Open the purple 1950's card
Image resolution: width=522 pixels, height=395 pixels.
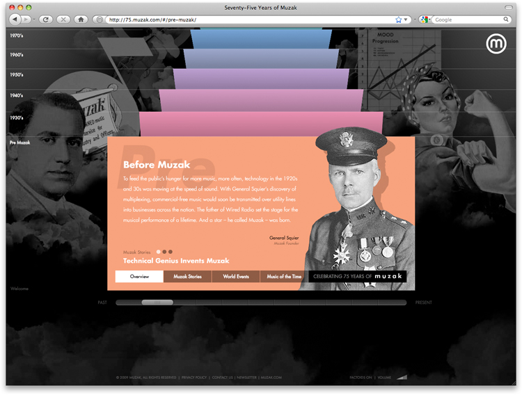(x=261, y=79)
